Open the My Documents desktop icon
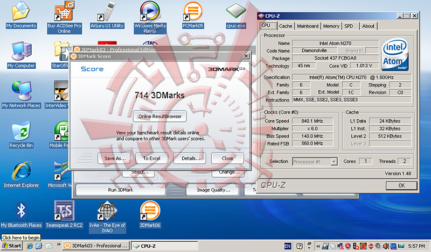Viewport: 431px width, 252px height. coord(21,15)
